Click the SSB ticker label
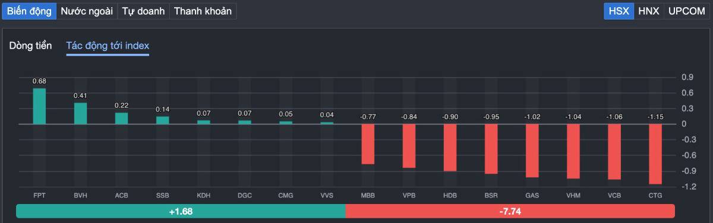Image resolution: width=713 pixels, height=223 pixels. 162,195
